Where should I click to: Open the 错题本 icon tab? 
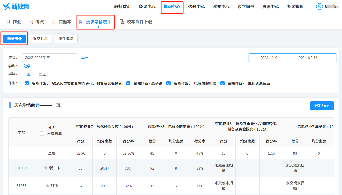pyautogui.click(x=54, y=22)
